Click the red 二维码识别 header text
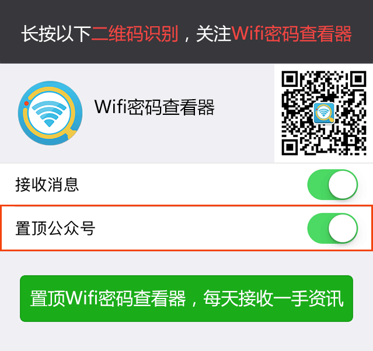 135,34
